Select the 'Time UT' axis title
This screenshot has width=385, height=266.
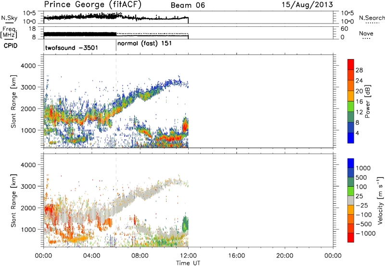point(188,263)
